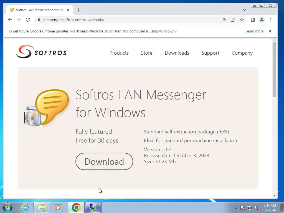Click 'Standard self-extraction package (.EXE)' text

point(186,132)
